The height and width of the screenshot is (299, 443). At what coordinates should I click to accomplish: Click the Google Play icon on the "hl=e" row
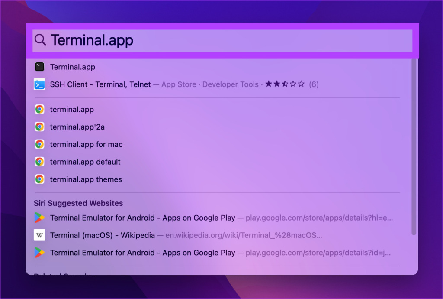click(39, 218)
